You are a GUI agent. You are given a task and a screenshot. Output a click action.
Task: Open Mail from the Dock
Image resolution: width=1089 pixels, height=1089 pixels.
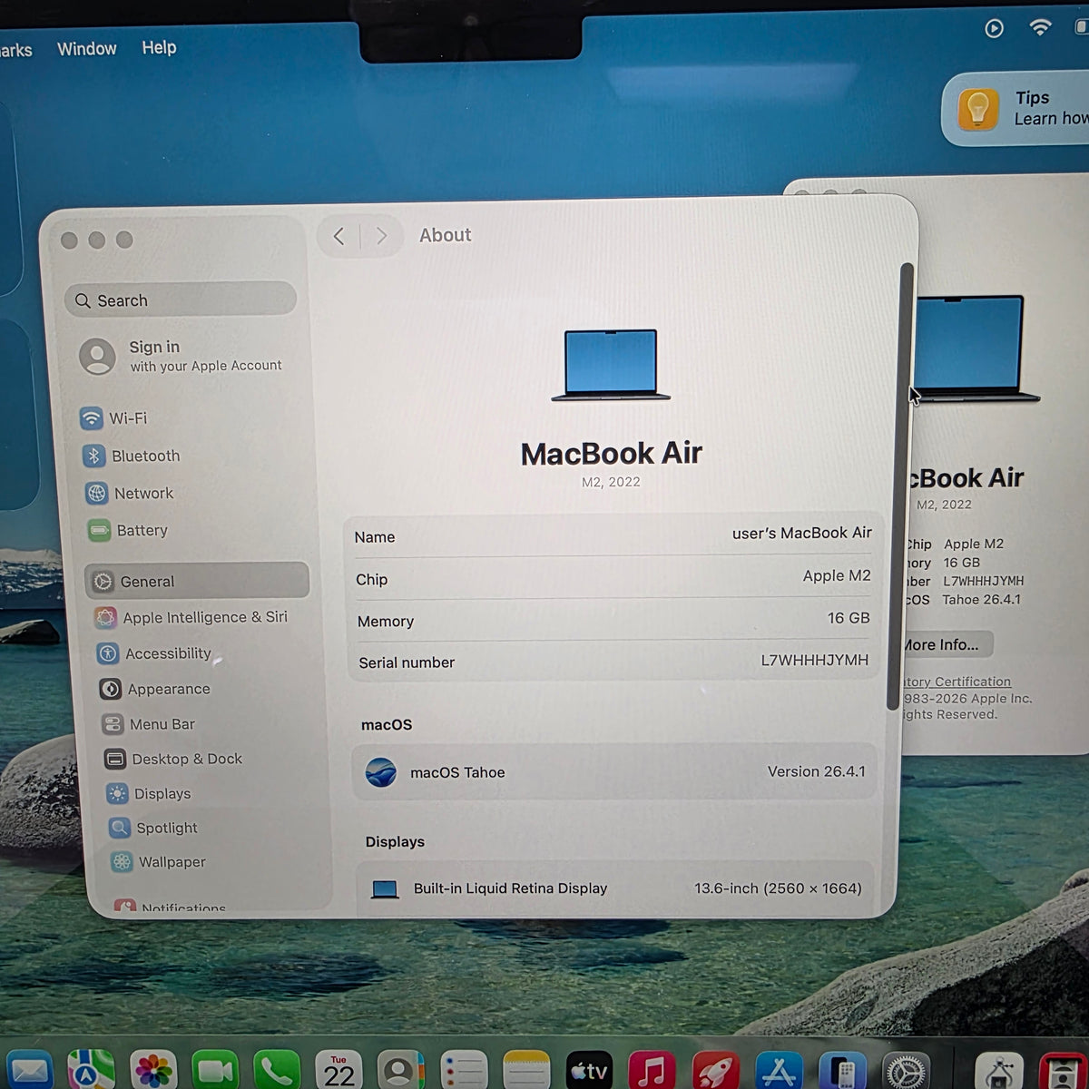point(29,1071)
